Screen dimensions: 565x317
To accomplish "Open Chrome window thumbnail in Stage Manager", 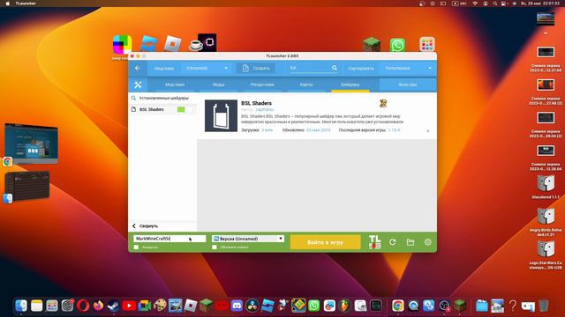I will point(31,144).
